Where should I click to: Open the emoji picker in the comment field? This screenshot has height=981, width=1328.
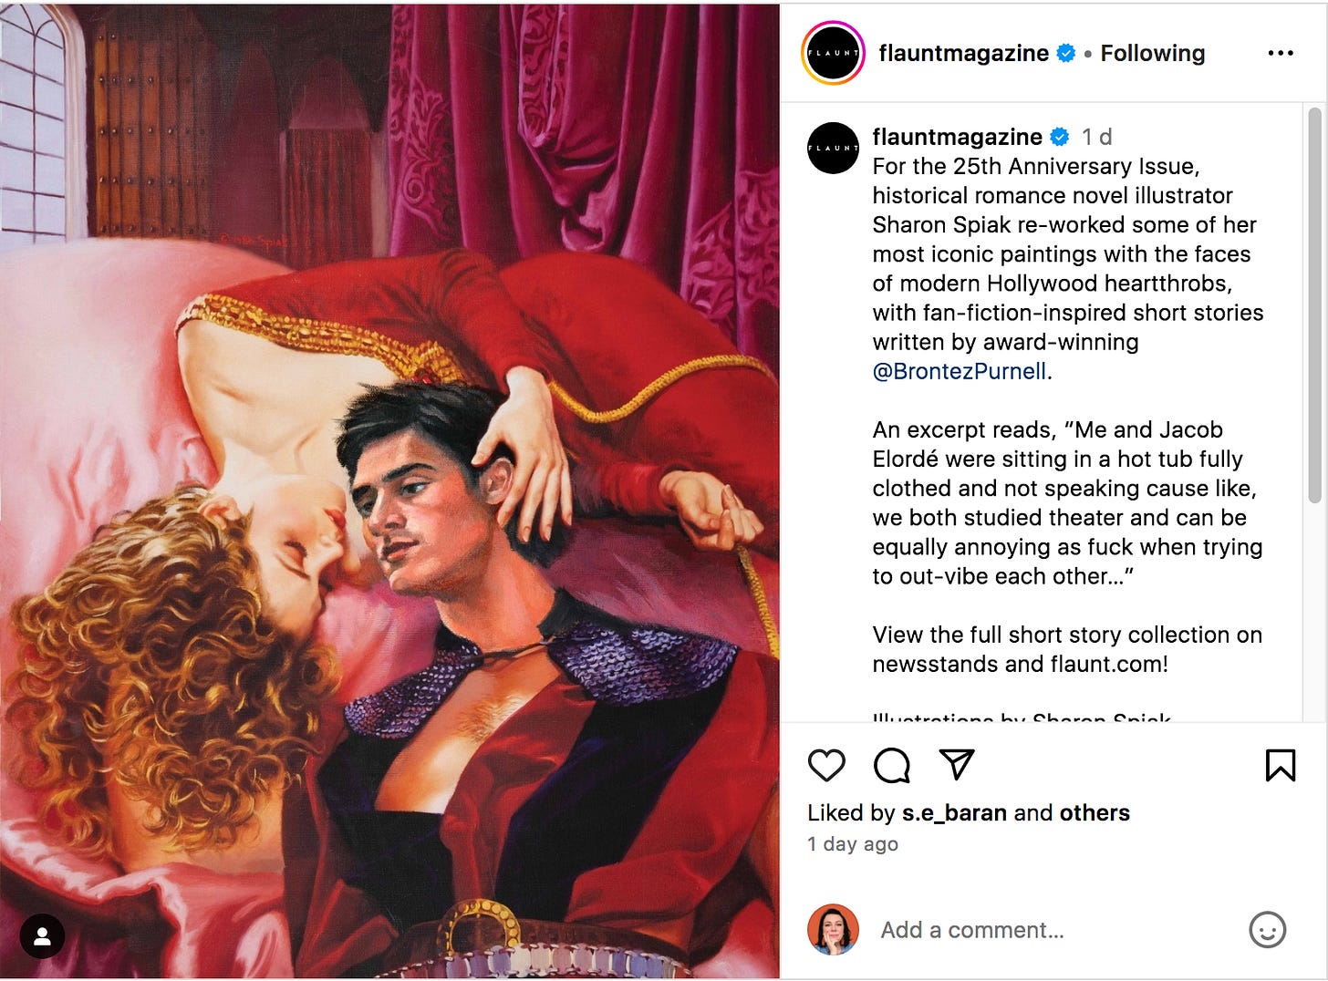[1268, 930]
